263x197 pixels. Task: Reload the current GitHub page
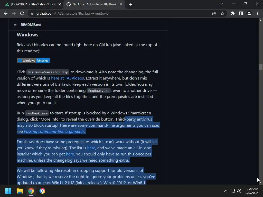point(22,13)
